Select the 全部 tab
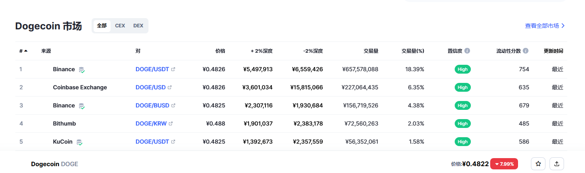This screenshot has width=585, height=173. pyautogui.click(x=102, y=26)
